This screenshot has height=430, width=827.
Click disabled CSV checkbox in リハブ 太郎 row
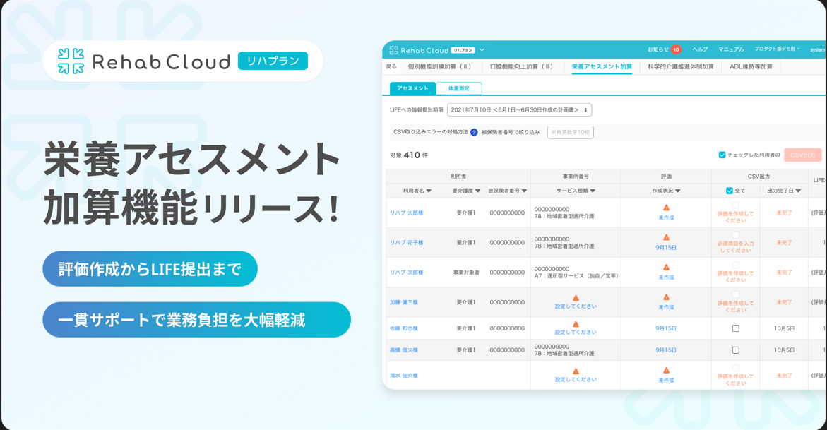pyautogui.click(x=736, y=205)
